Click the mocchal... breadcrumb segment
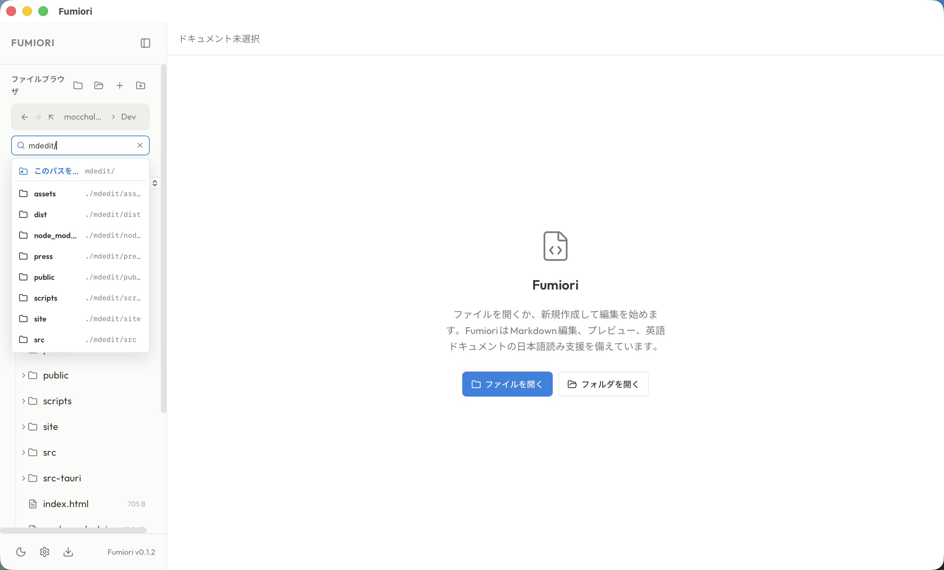 click(x=83, y=117)
